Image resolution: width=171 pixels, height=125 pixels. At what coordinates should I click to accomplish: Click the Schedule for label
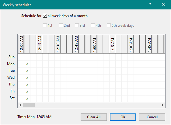coord(31,16)
